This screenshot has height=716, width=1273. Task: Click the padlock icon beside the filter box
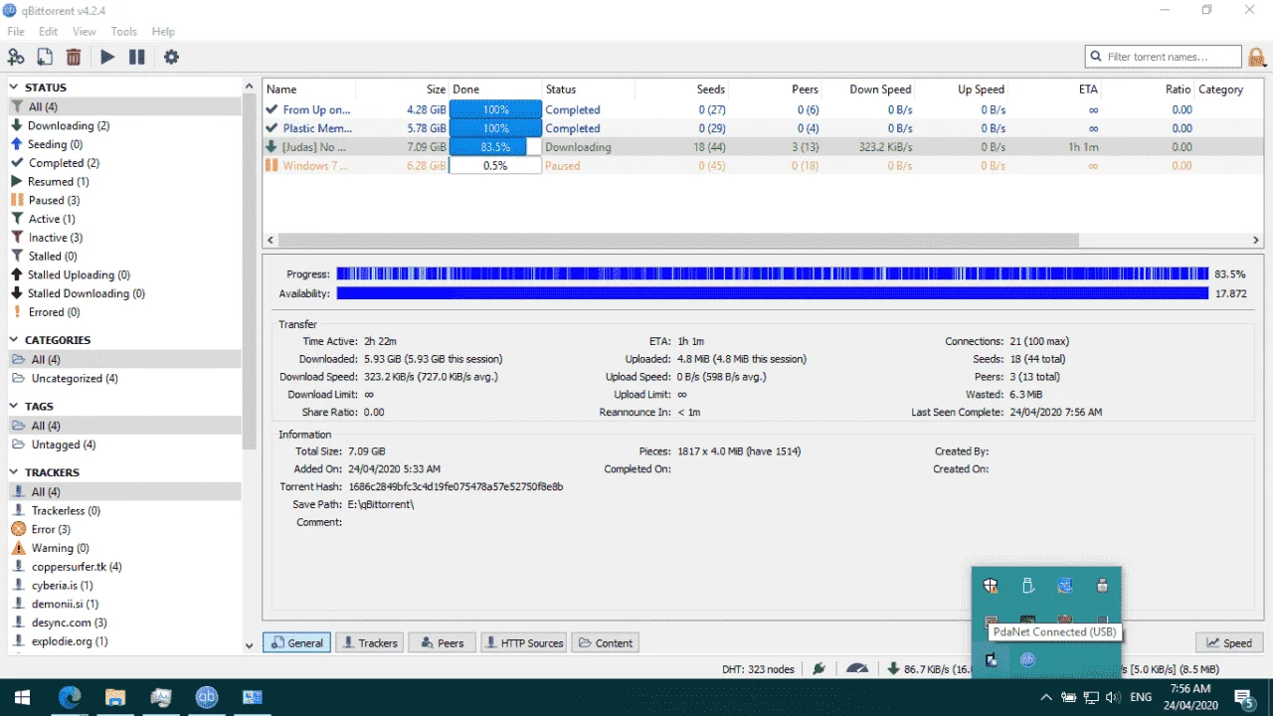pyautogui.click(x=1257, y=57)
